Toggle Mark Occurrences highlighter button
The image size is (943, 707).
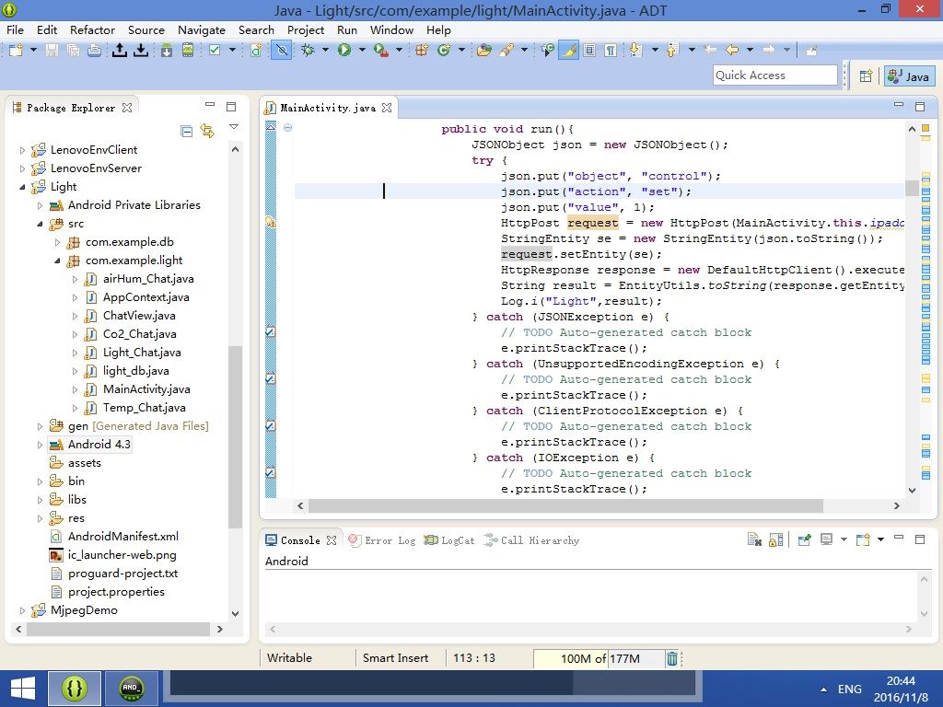coord(568,50)
